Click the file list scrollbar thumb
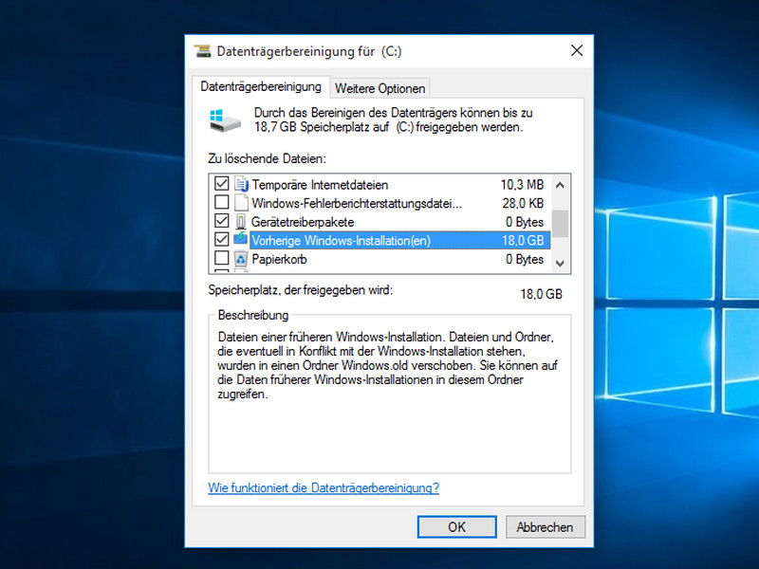Image resolution: width=759 pixels, height=569 pixels. (x=560, y=224)
